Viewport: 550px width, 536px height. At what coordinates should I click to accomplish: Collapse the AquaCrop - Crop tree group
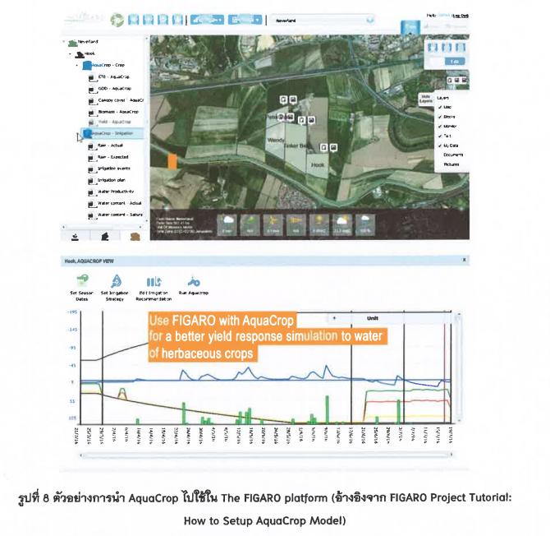point(77,65)
